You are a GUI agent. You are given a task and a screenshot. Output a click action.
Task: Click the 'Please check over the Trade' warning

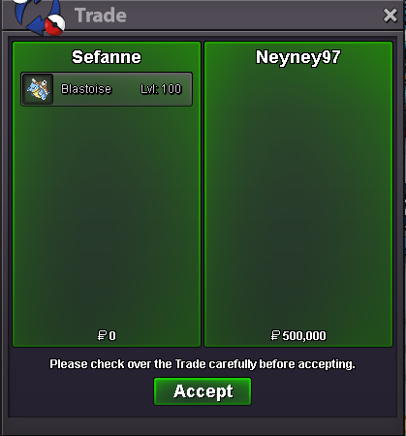click(203, 364)
